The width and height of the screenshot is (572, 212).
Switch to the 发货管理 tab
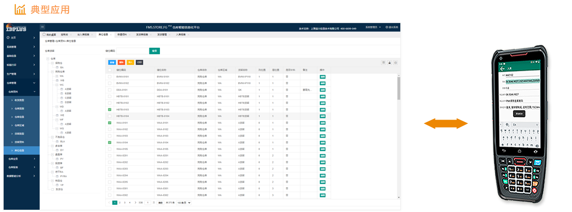click(x=163, y=34)
